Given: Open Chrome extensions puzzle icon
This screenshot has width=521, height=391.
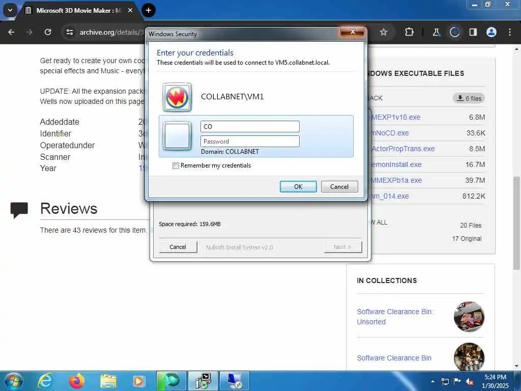Looking at the screenshot, I should tap(409, 32).
